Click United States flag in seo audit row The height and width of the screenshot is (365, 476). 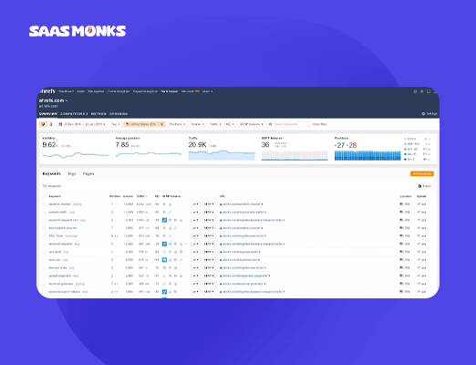click(401, 252)
